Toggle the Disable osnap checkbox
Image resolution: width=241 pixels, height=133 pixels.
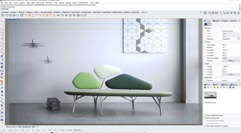tap(75, 130)
